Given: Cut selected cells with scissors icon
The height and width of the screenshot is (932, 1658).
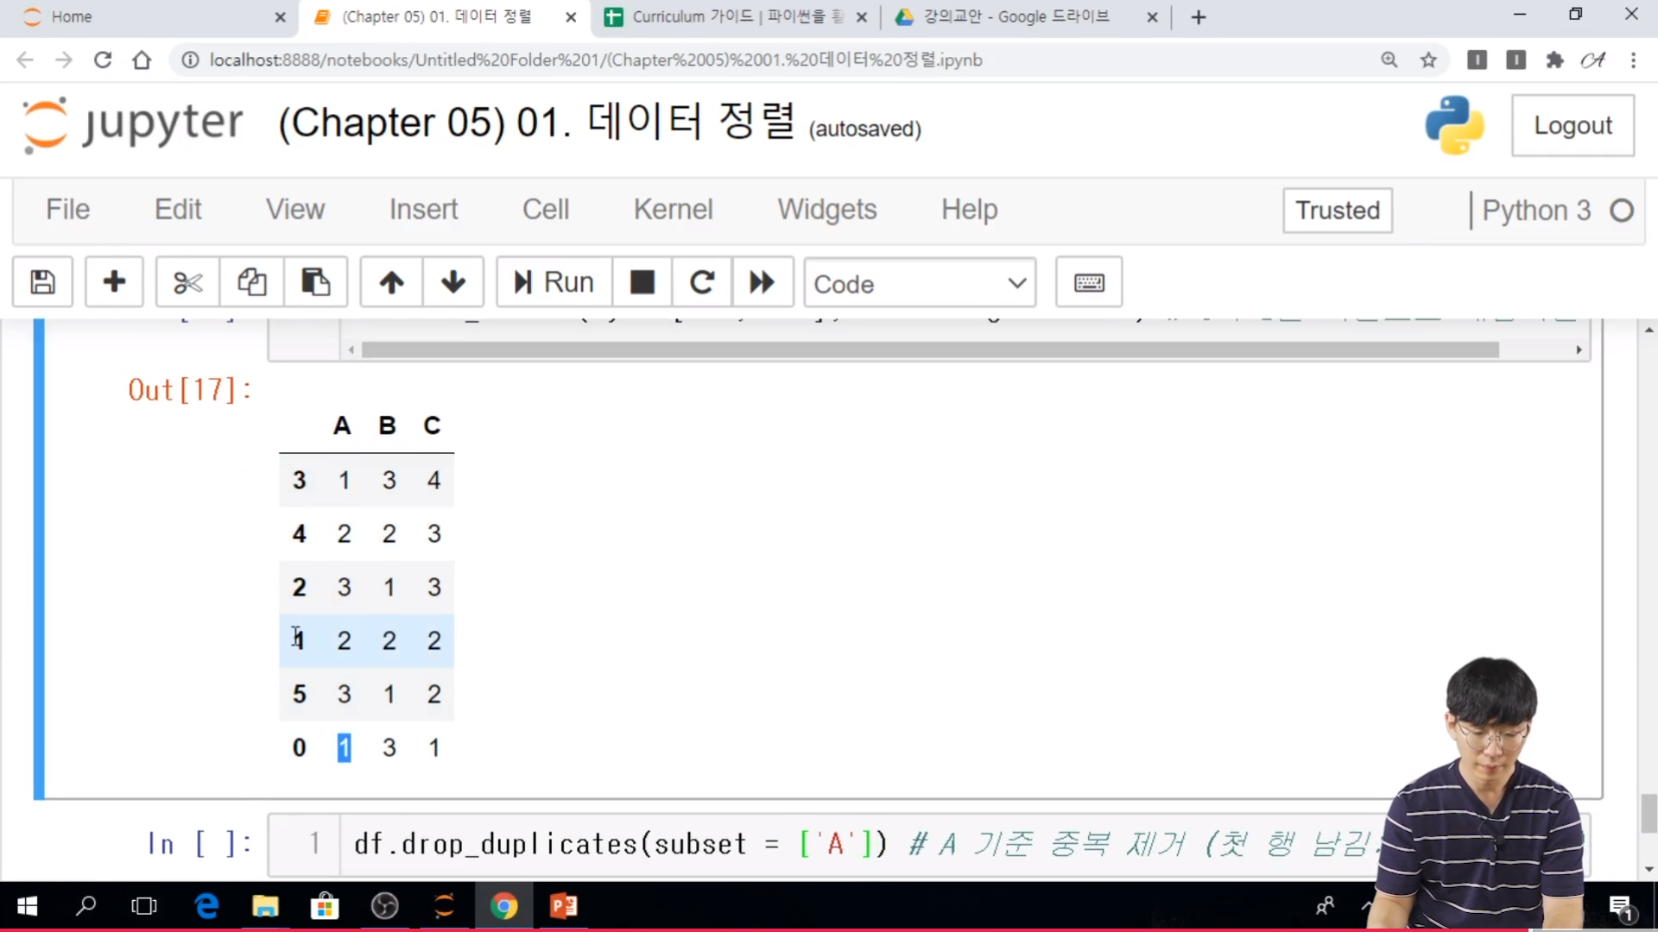Looking at the screenshot, I should 187,282.
